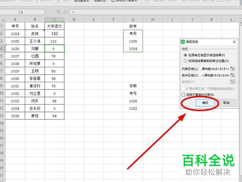Click the name cell 康泽村
This screenshot has width=242, height=182.
[x=35, y=86]
